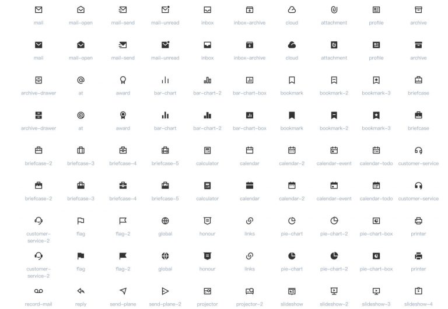This screenshot has width=448, height=309.
Task: Pick the outlined bookmark-3 star icon
Action: (376, 80)
